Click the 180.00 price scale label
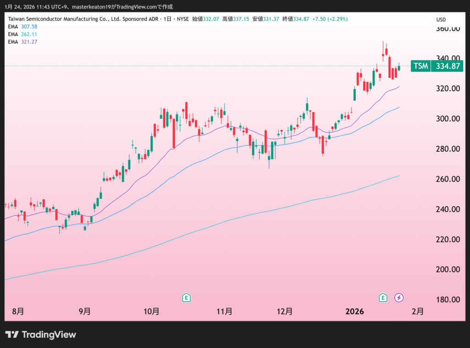The width and height of the screenshot is (470, 348). pyautogui.click(x=448, y=300)
